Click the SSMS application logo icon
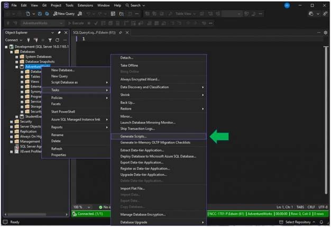 point(6,5)
